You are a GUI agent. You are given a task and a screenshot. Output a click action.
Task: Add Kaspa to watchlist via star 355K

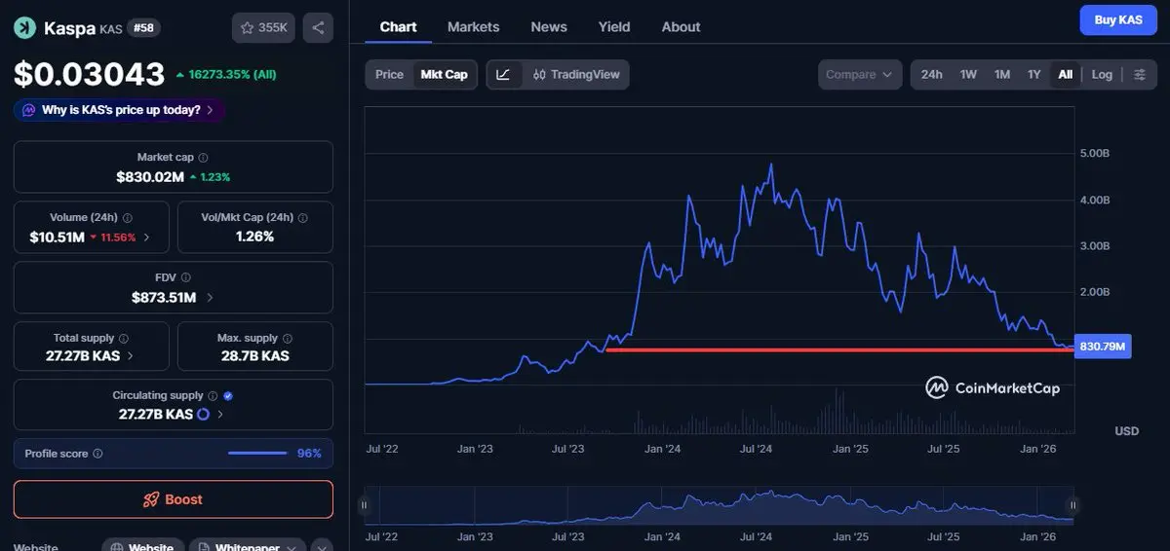coord(263,27)
